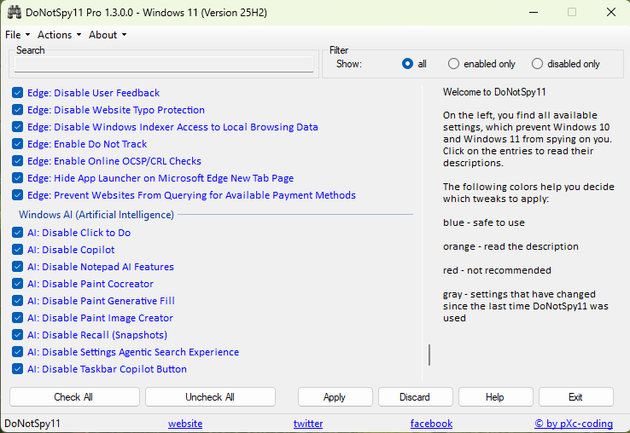Screen dimensions: 630x433
Task: Click the Check All button
Action: click(x=74, y=397)
